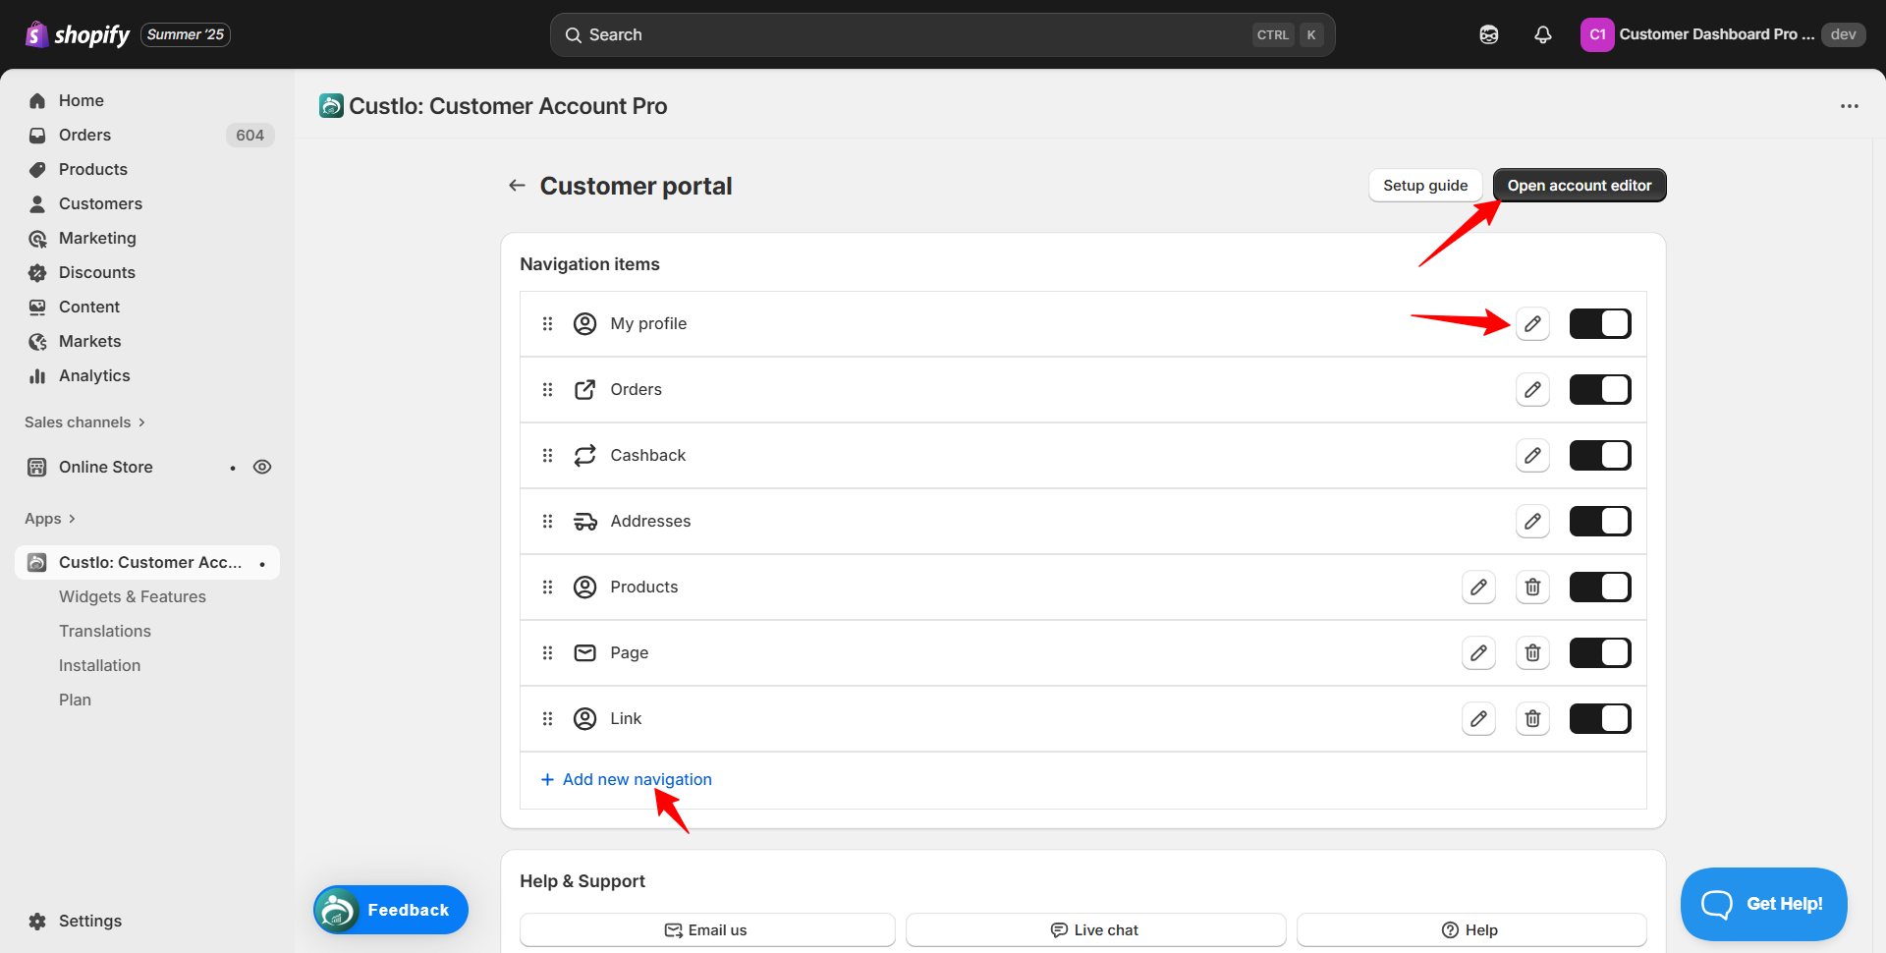Viewport: 1886px width, 953px height.
Task: Expand the Apps section
Action: [x=50, y=518]
